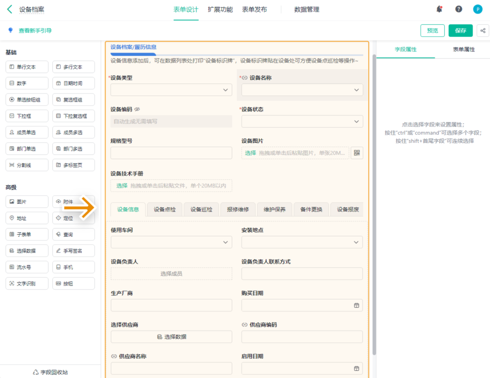This screenshot has width=490, height=378.
Task: Click the 规格型号 input field
Action: (171, 153)
